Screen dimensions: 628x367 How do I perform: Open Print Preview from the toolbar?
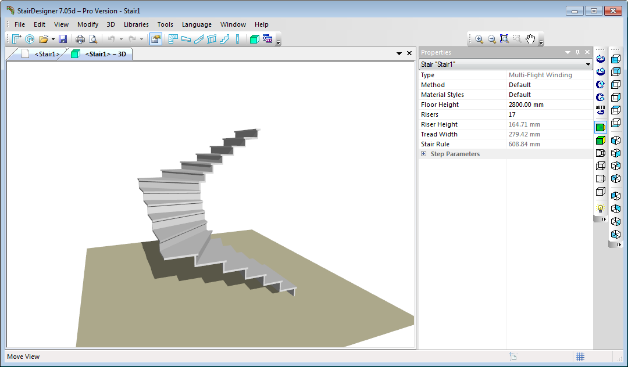92,39
